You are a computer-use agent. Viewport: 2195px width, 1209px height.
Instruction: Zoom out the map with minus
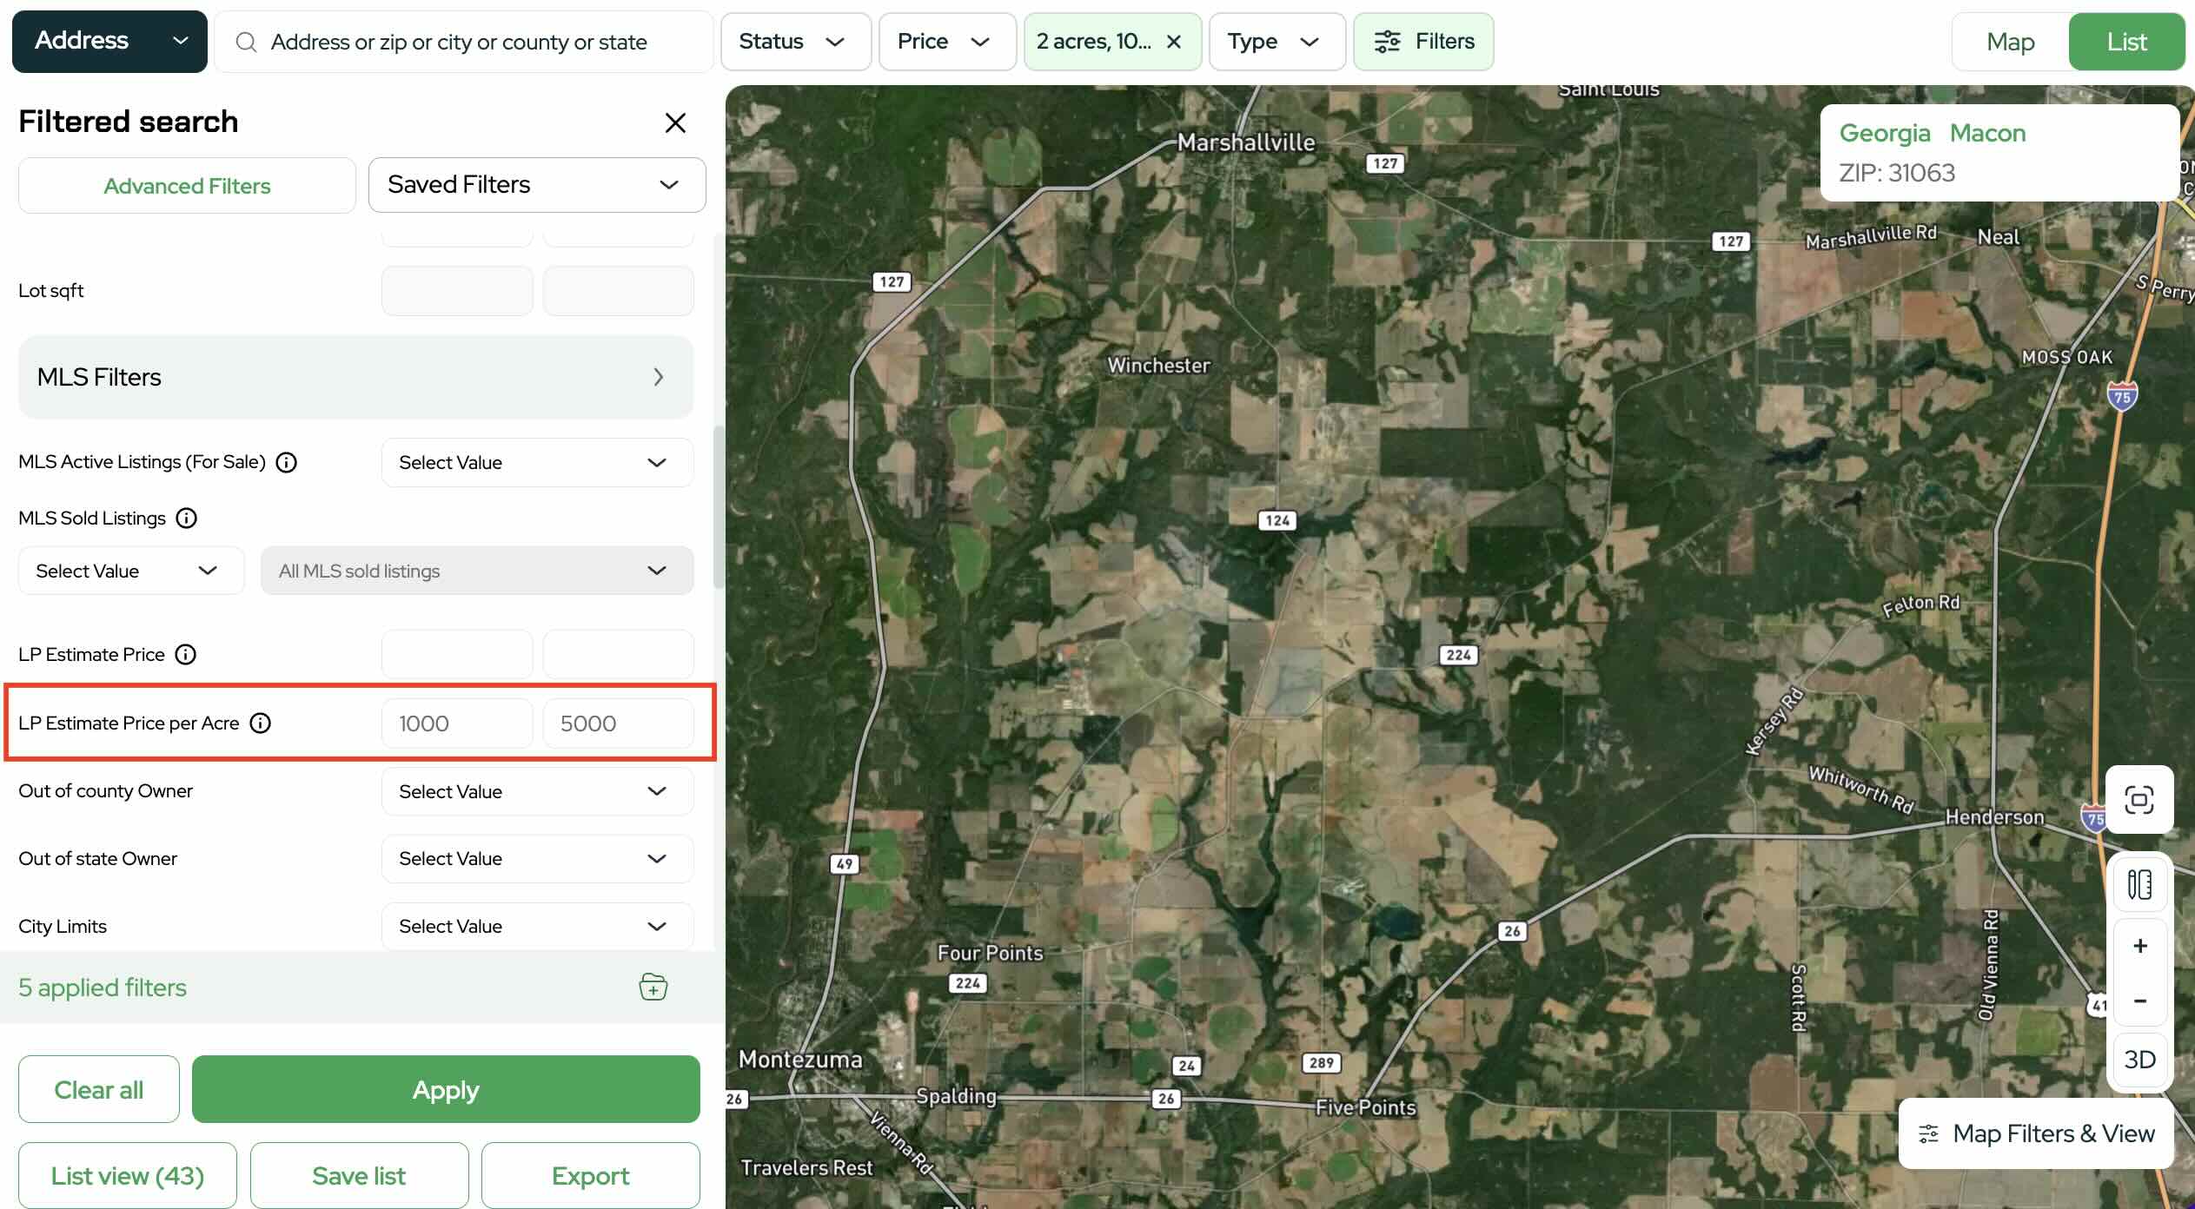click(2139, 1001)
